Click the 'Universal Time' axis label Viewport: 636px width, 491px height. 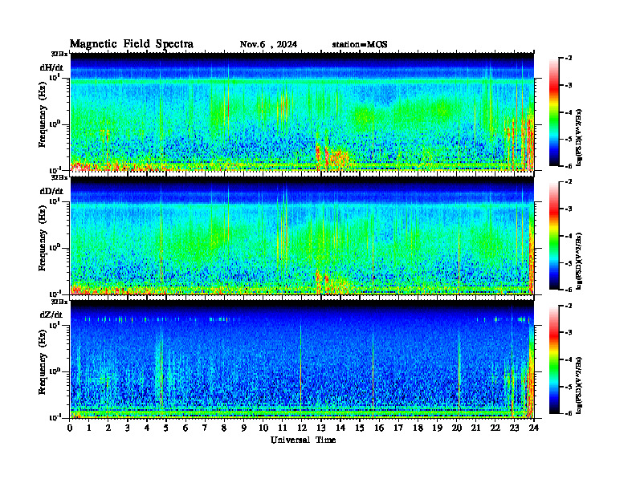click(x=303, y=440)
